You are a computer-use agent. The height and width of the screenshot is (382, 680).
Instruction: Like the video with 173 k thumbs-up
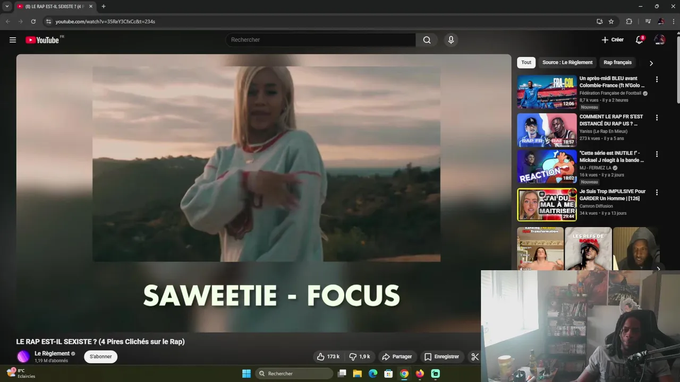(328, 357)
